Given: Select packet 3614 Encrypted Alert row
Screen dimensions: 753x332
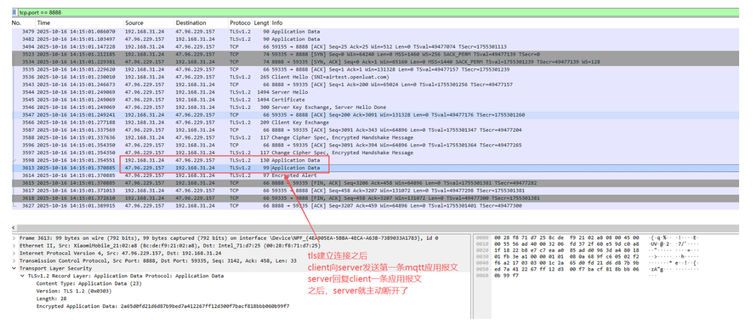Looking at the screenshot, I should [375, 175].
